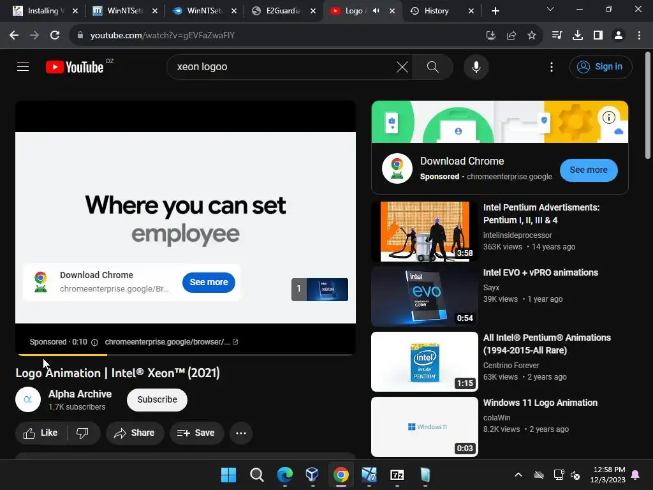Click the Sign in button

[x=601, y=66]
